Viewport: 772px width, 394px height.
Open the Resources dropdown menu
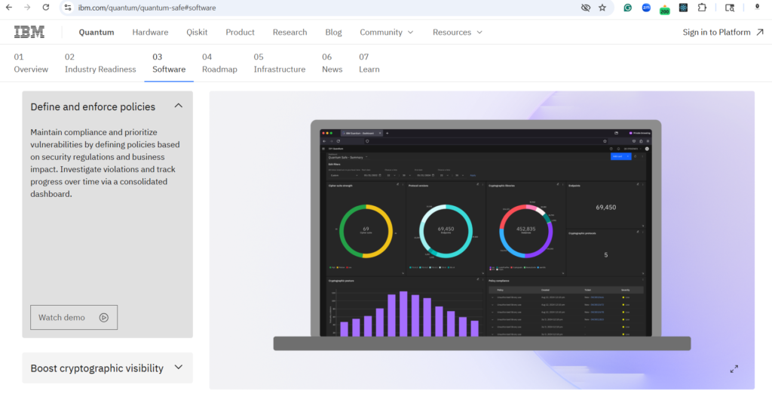pyautogui.click(x=457, y=32)
